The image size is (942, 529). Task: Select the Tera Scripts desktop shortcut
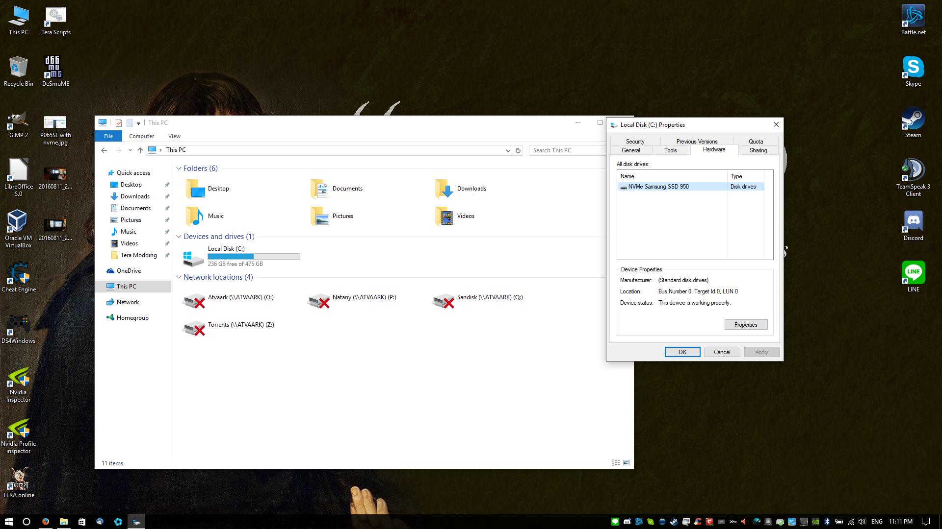coord(55,20)
